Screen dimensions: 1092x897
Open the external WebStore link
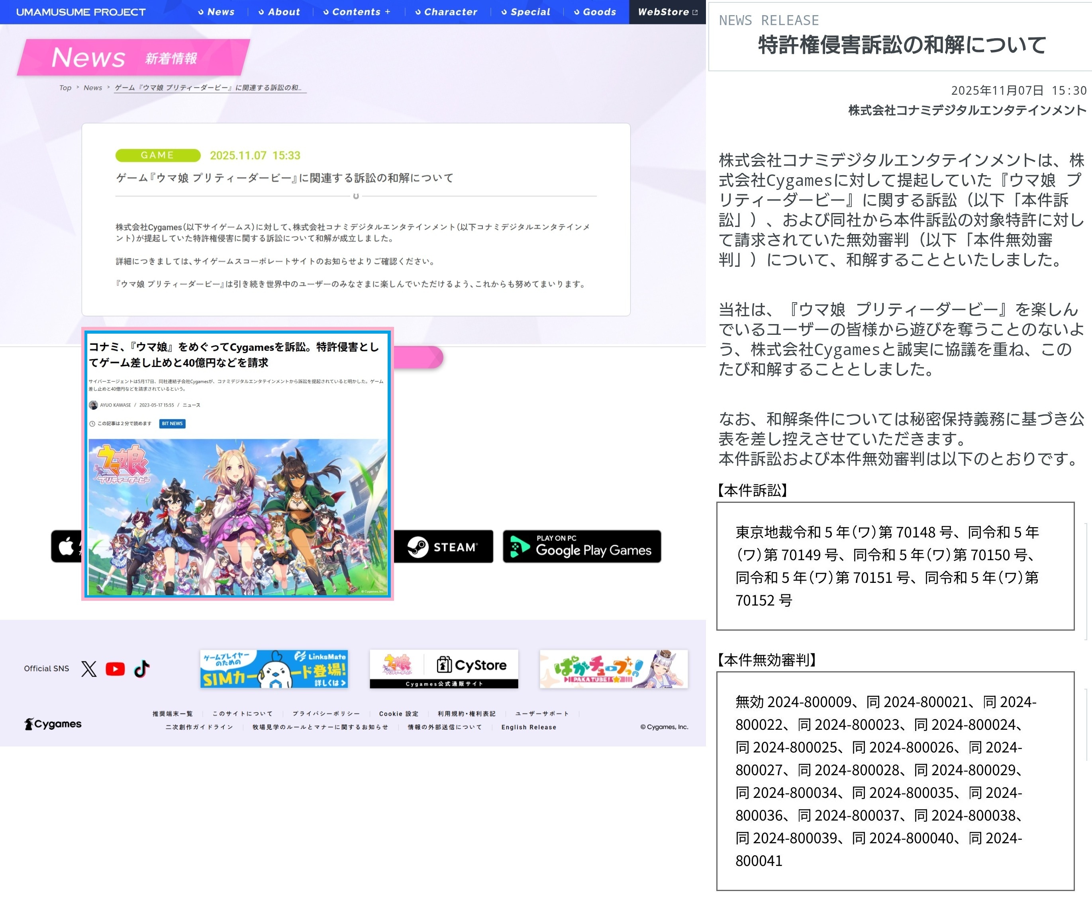(667, 12)
